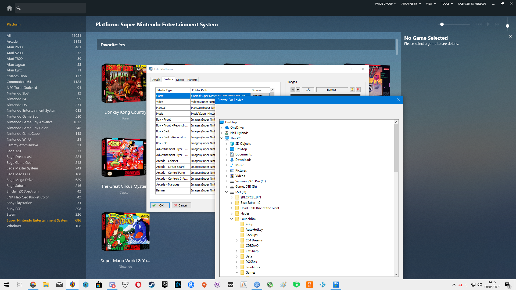
Task: Click Donkey Kong Country box art
Action: coord(124,84)
